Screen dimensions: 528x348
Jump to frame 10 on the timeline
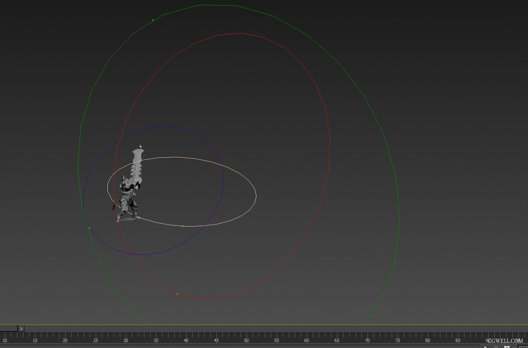tap(5, 340)
